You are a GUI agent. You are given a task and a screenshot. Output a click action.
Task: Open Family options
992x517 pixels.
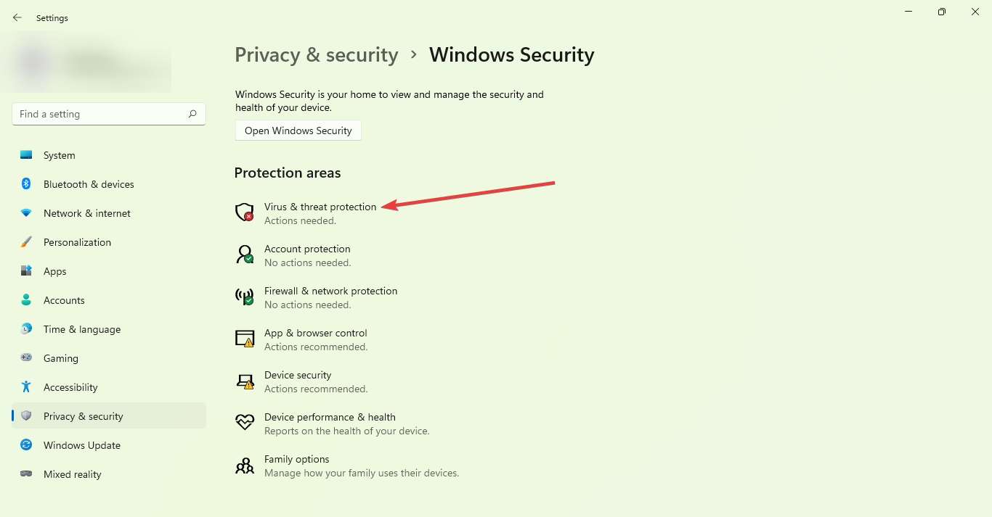(296, 459)
